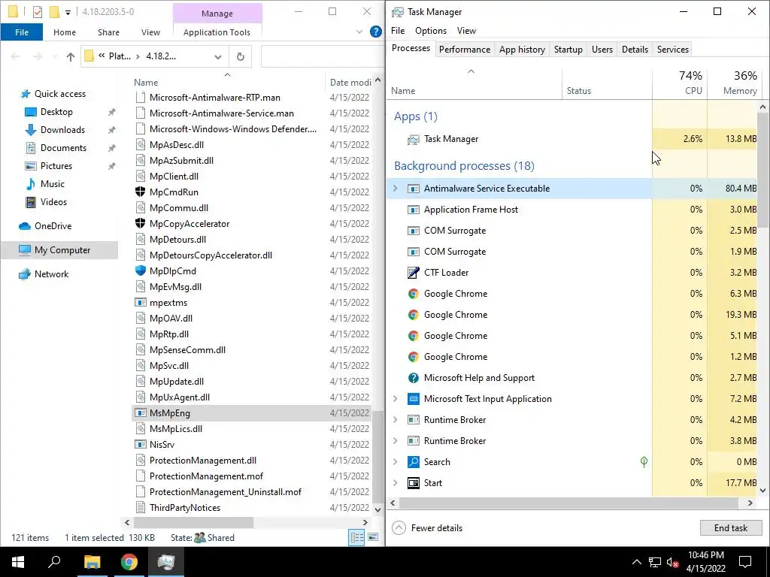Open Task Manager Options menu

pos(431,30)
